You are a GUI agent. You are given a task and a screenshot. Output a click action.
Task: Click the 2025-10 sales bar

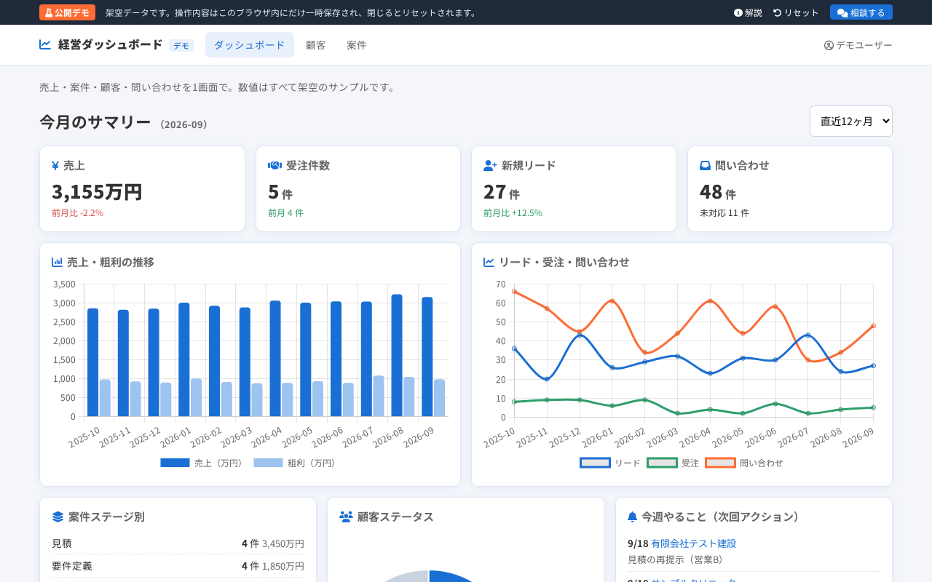tap(92, 362)
